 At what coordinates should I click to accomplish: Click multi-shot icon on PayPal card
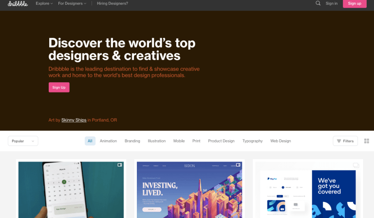356,165
